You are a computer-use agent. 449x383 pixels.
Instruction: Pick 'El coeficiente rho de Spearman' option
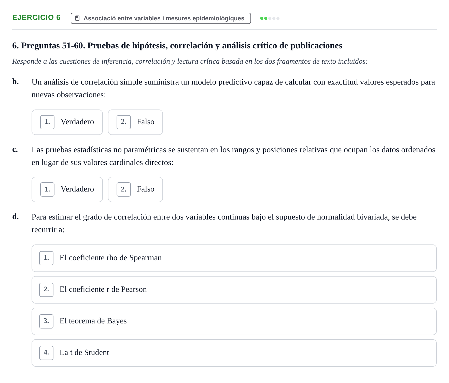coord(234,258)
